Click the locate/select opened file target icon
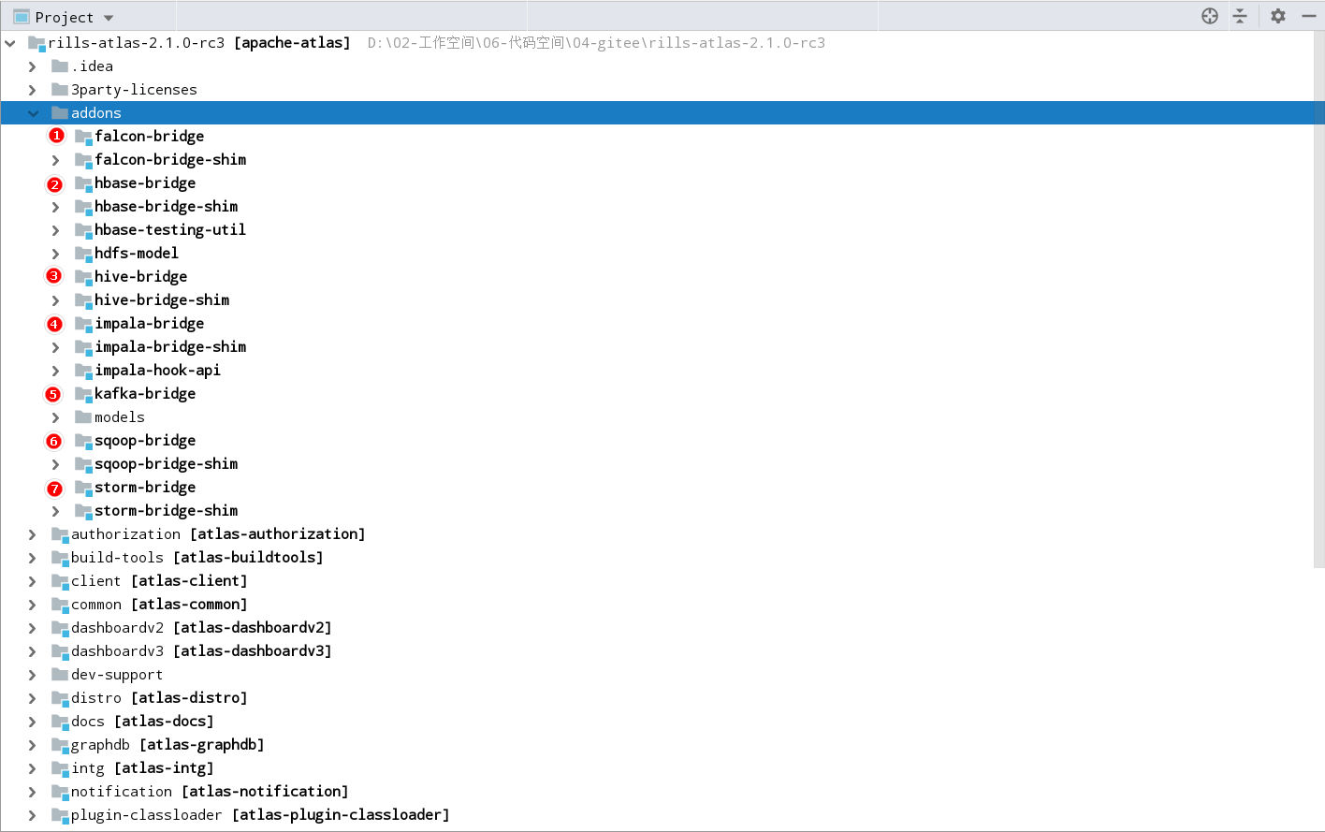This screenshot has width=1325, height=832. click(x=1210, y=16)
